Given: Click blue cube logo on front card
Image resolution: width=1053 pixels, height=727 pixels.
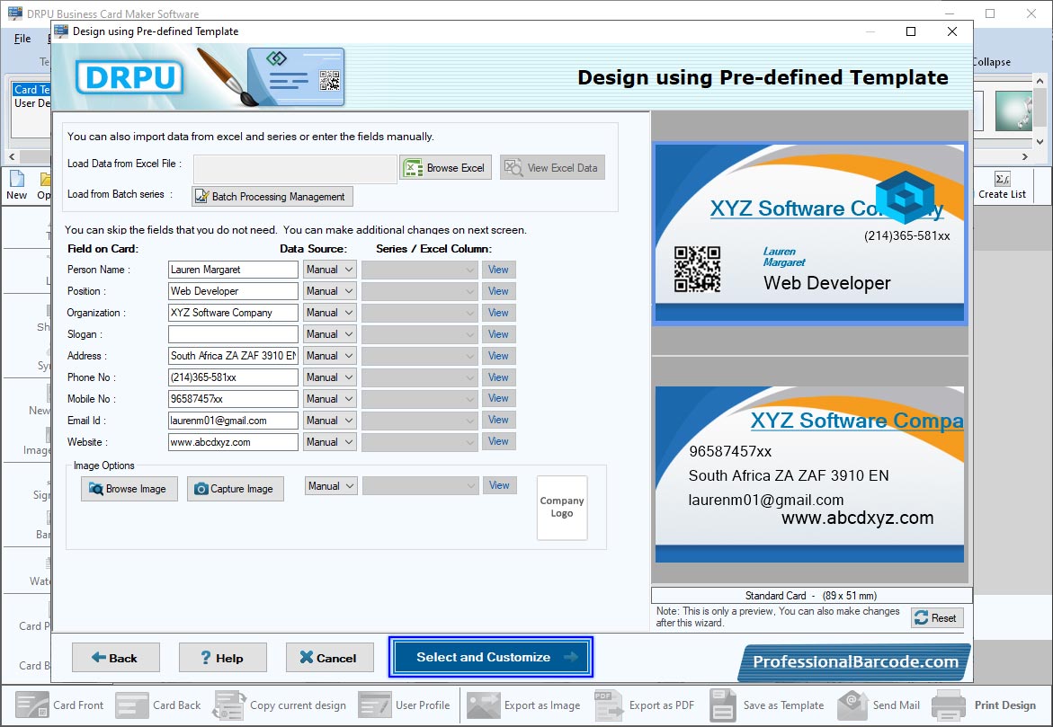Looking at the screenshot, I should (x=906, y=196).
